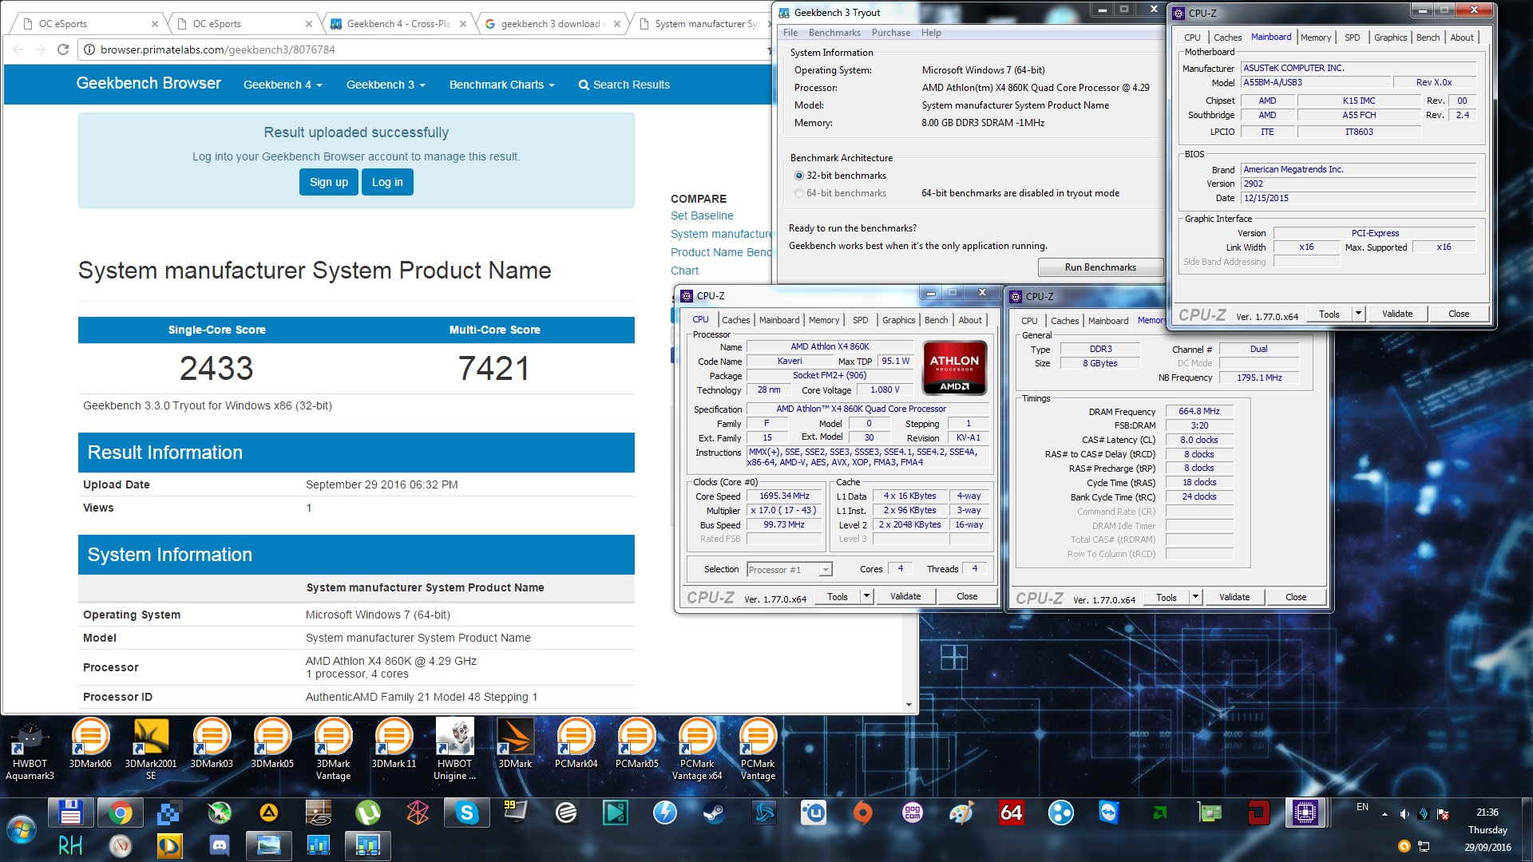Open Uplay from the taskbar

(x=813, y=813)
